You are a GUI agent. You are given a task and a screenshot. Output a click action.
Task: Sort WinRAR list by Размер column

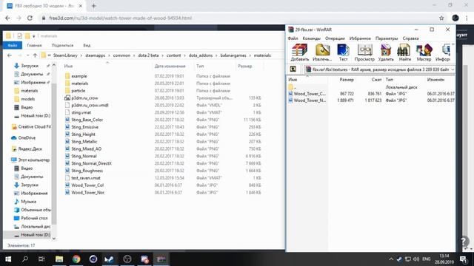point(347,80)
